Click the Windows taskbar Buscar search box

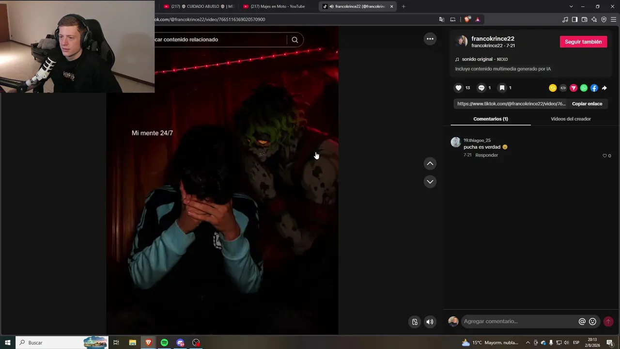(62, 343)
